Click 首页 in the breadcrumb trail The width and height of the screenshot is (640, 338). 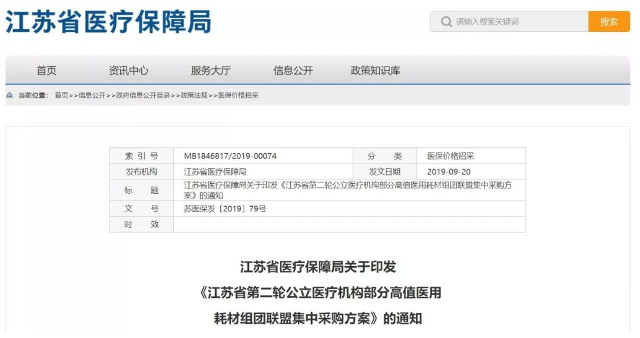[61, 95]
